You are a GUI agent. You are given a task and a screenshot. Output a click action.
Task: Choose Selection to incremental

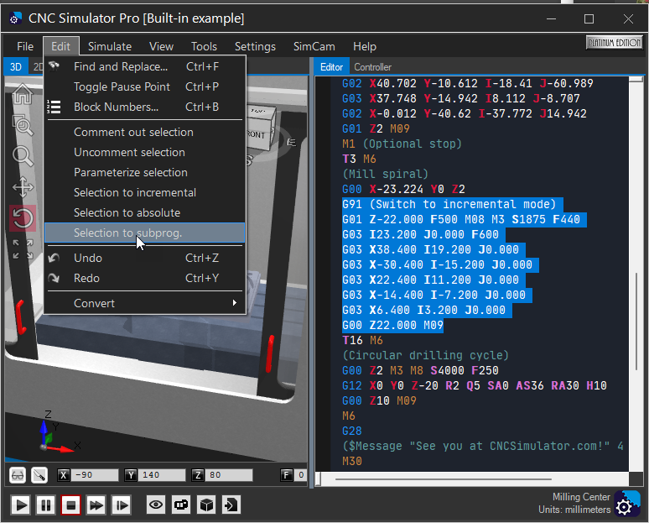coord(145,192)
